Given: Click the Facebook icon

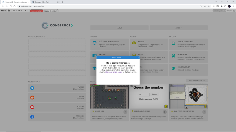Looking at the screenshot, I should [32, 117].
